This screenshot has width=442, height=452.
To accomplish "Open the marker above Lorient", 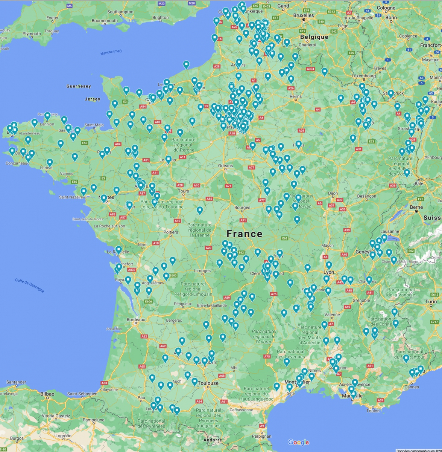I will 50,163.
